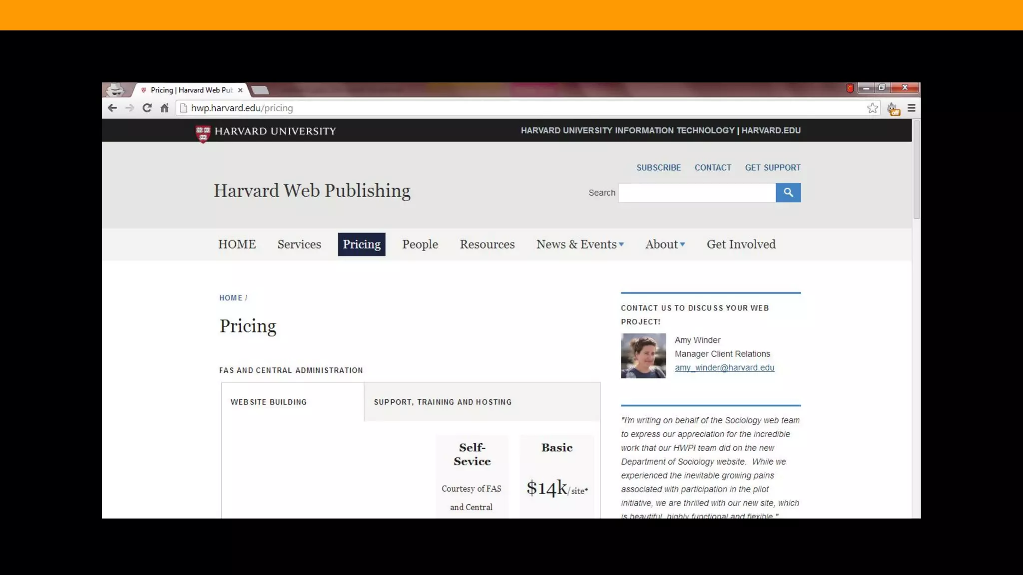Minimize the browser window
This screenshot has height=575, width=1023.
pyautogui.click(x=866, y=88)
